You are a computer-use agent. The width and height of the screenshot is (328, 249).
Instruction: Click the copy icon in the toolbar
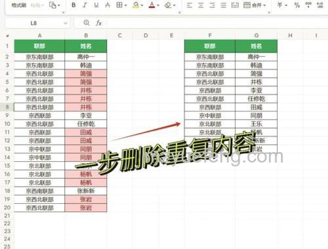click(52, 5)
